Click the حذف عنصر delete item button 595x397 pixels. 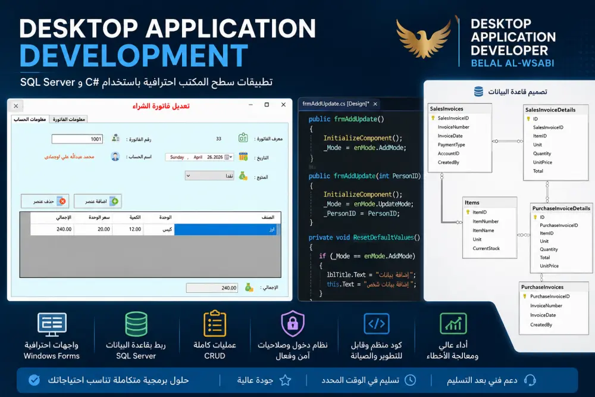45,201
